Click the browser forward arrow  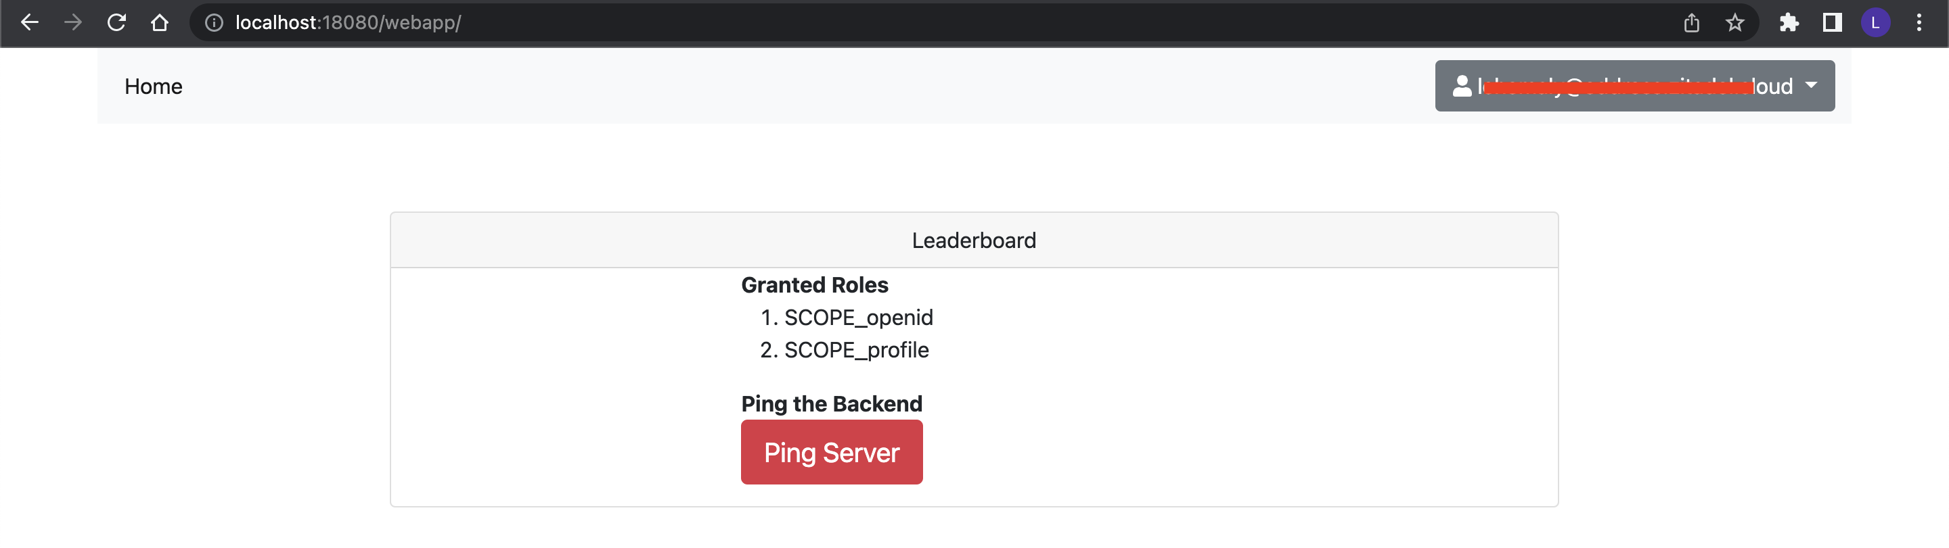[72, 23]
